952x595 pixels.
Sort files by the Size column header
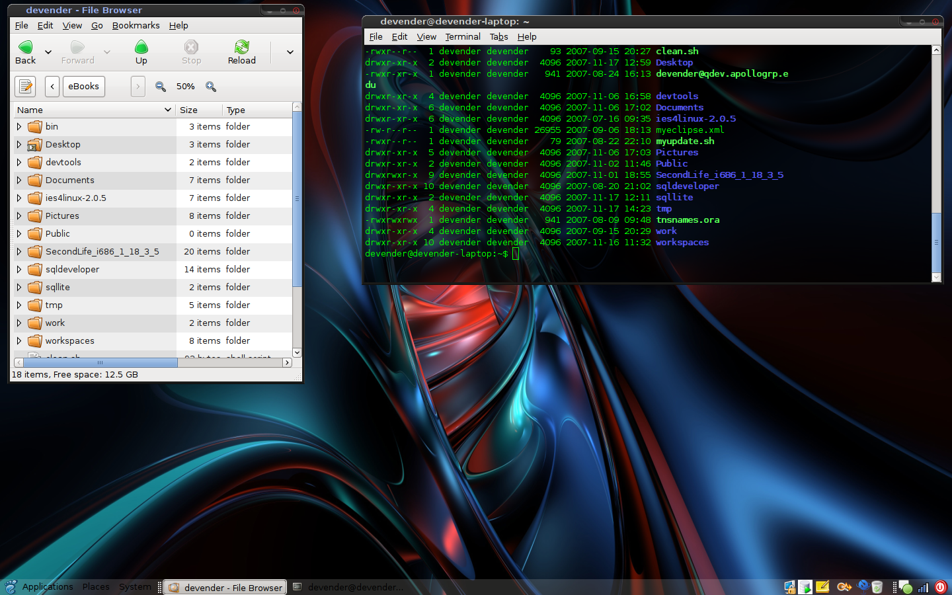click(x=197, y=110)
